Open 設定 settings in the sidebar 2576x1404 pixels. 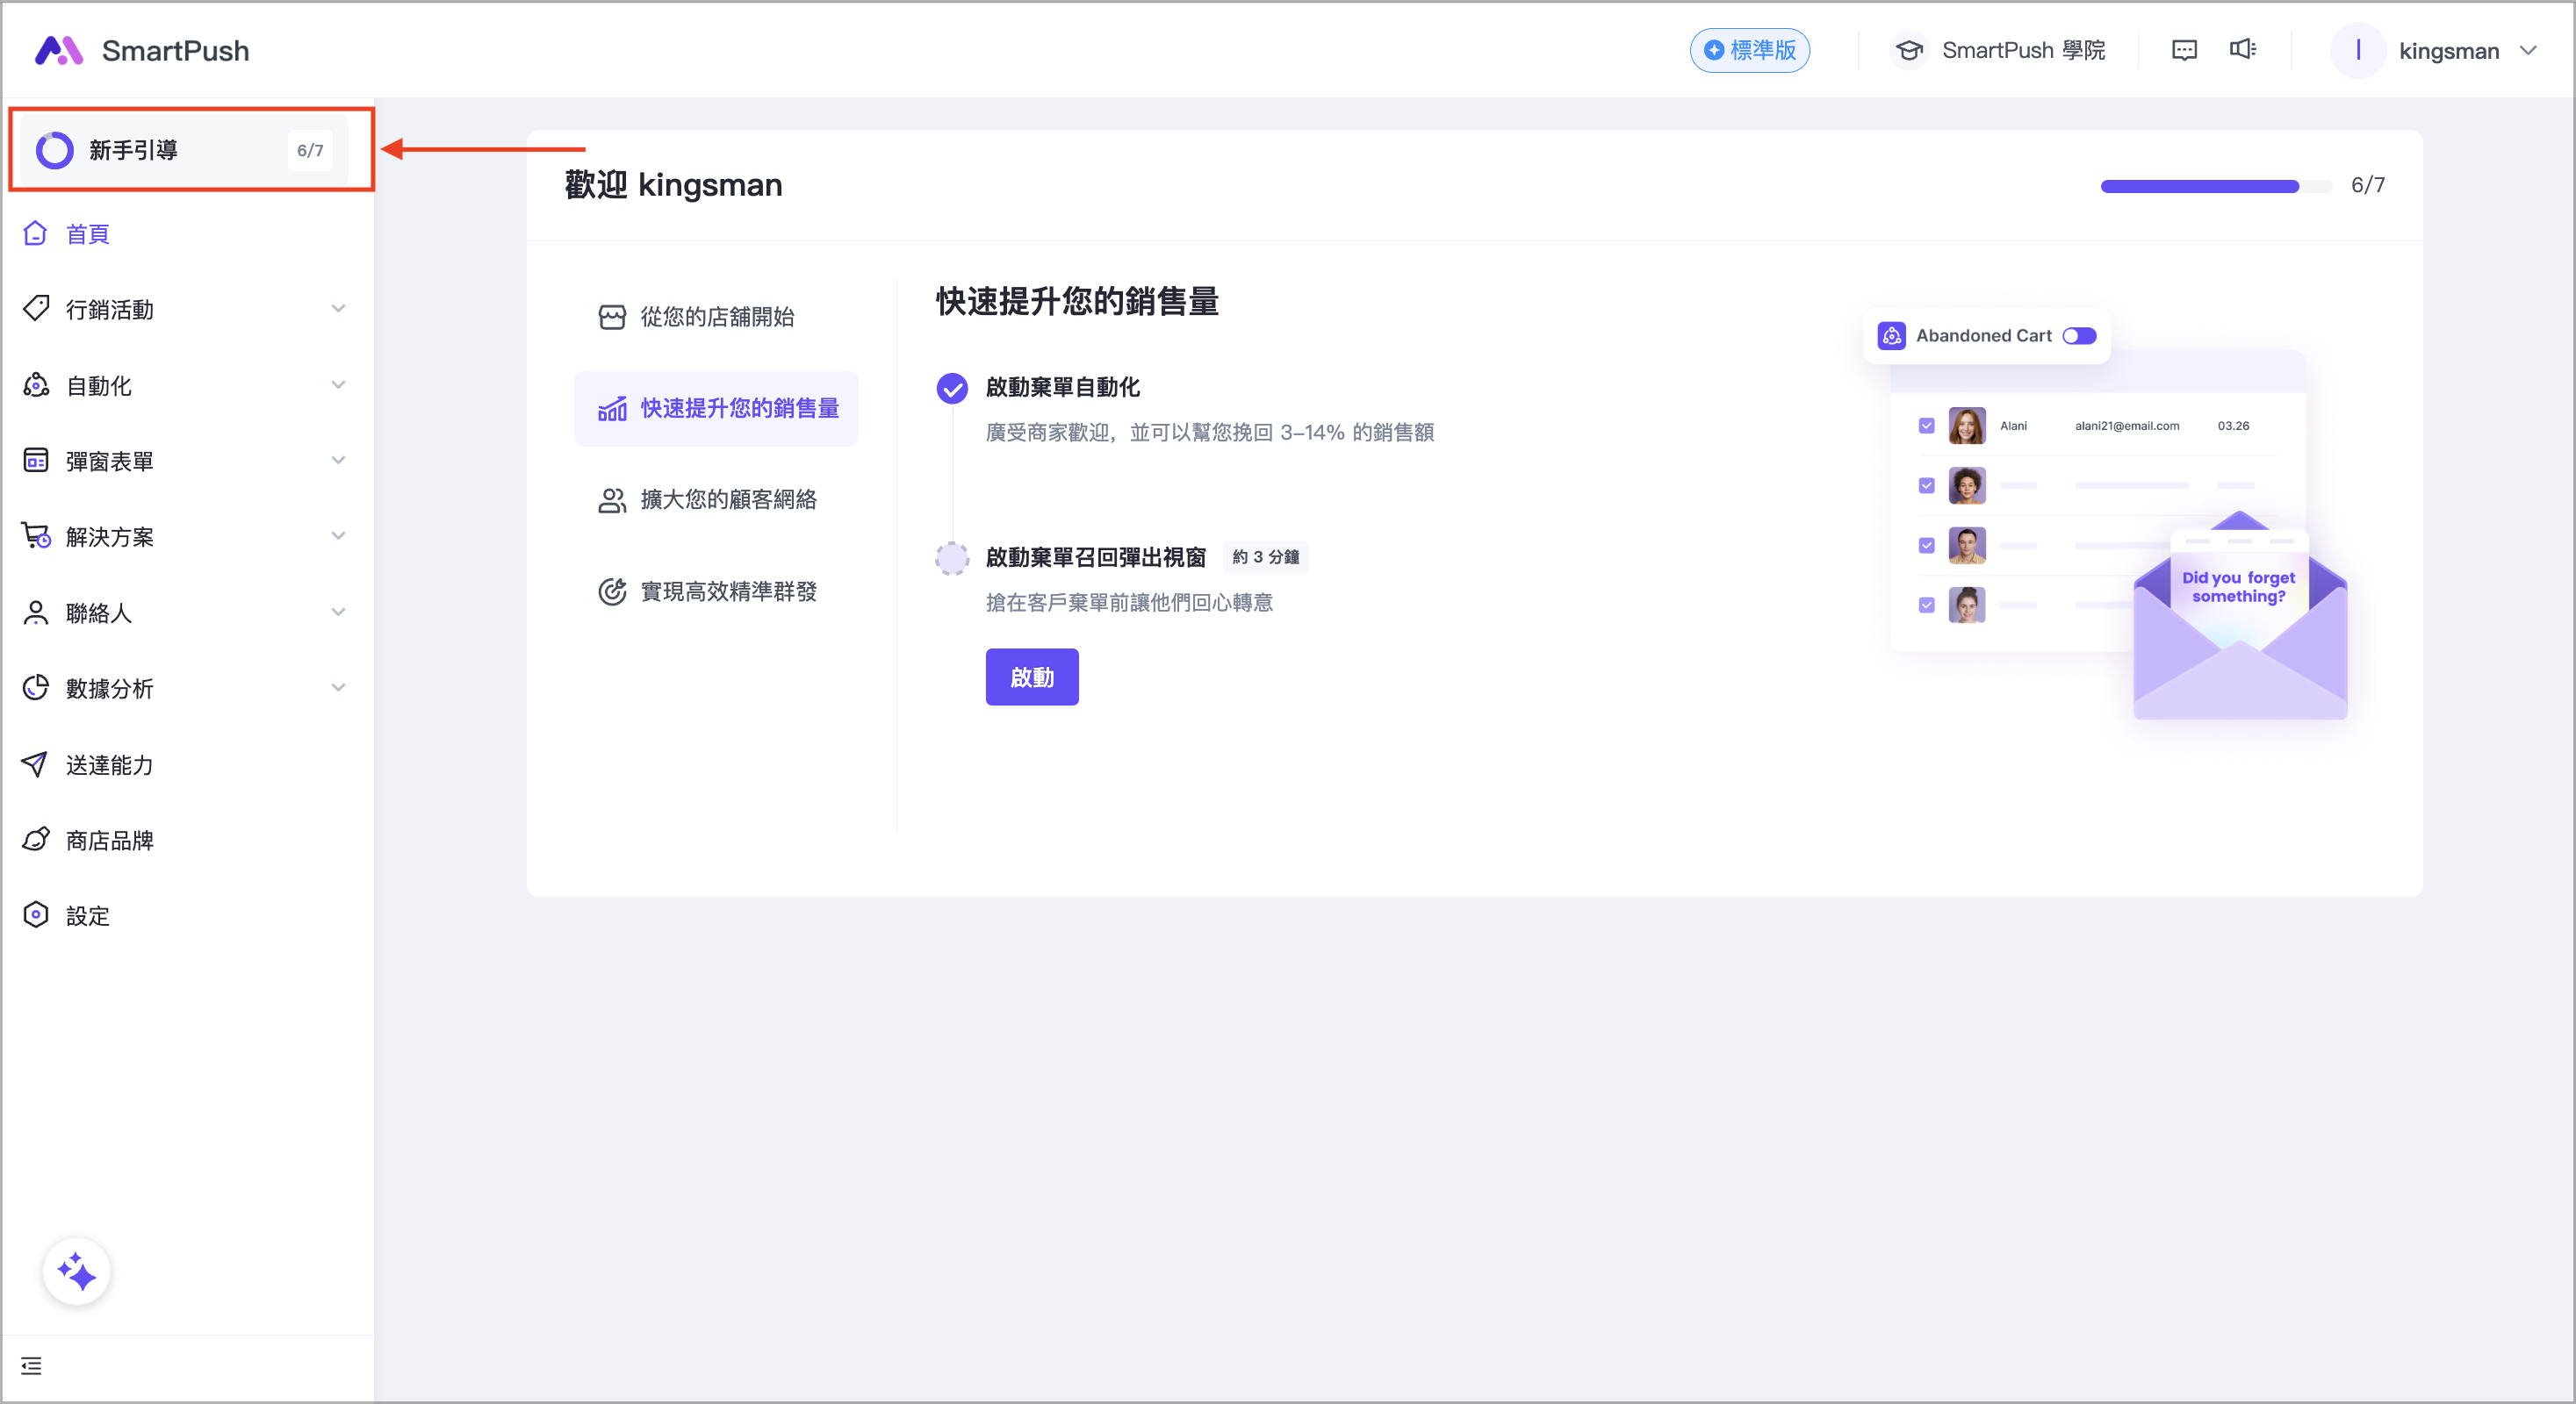click(x=87, y=915)
